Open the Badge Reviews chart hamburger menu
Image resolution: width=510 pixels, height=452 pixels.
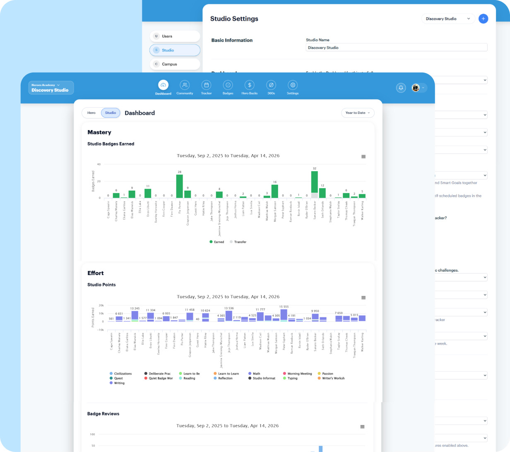pos(362,427)
